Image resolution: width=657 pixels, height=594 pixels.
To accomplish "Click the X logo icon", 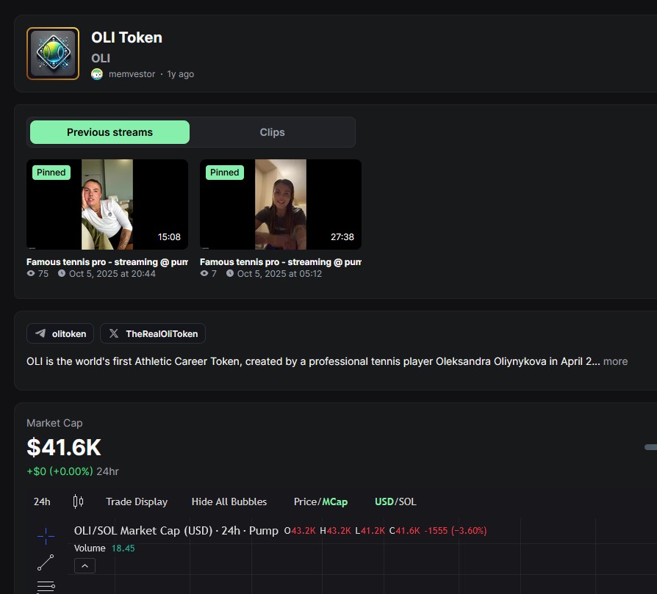I will pos(114,333).
